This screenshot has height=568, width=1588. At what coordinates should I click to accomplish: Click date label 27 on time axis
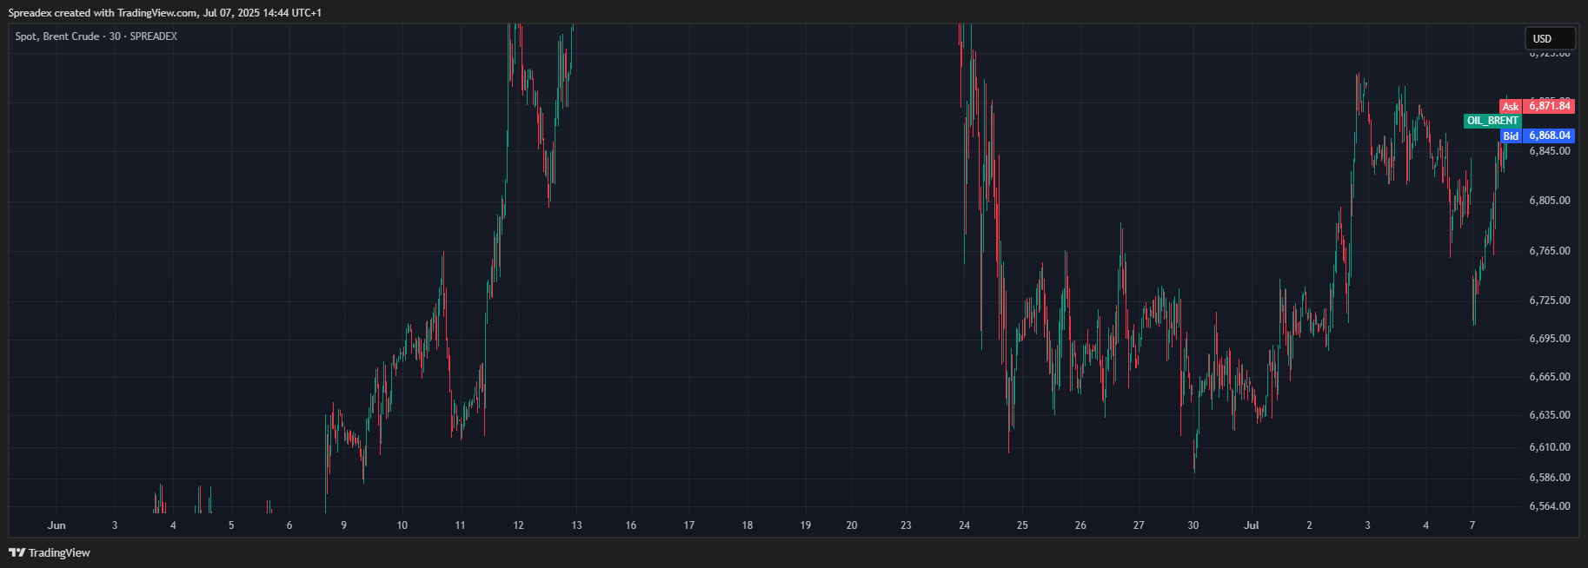coord(1139,525)
